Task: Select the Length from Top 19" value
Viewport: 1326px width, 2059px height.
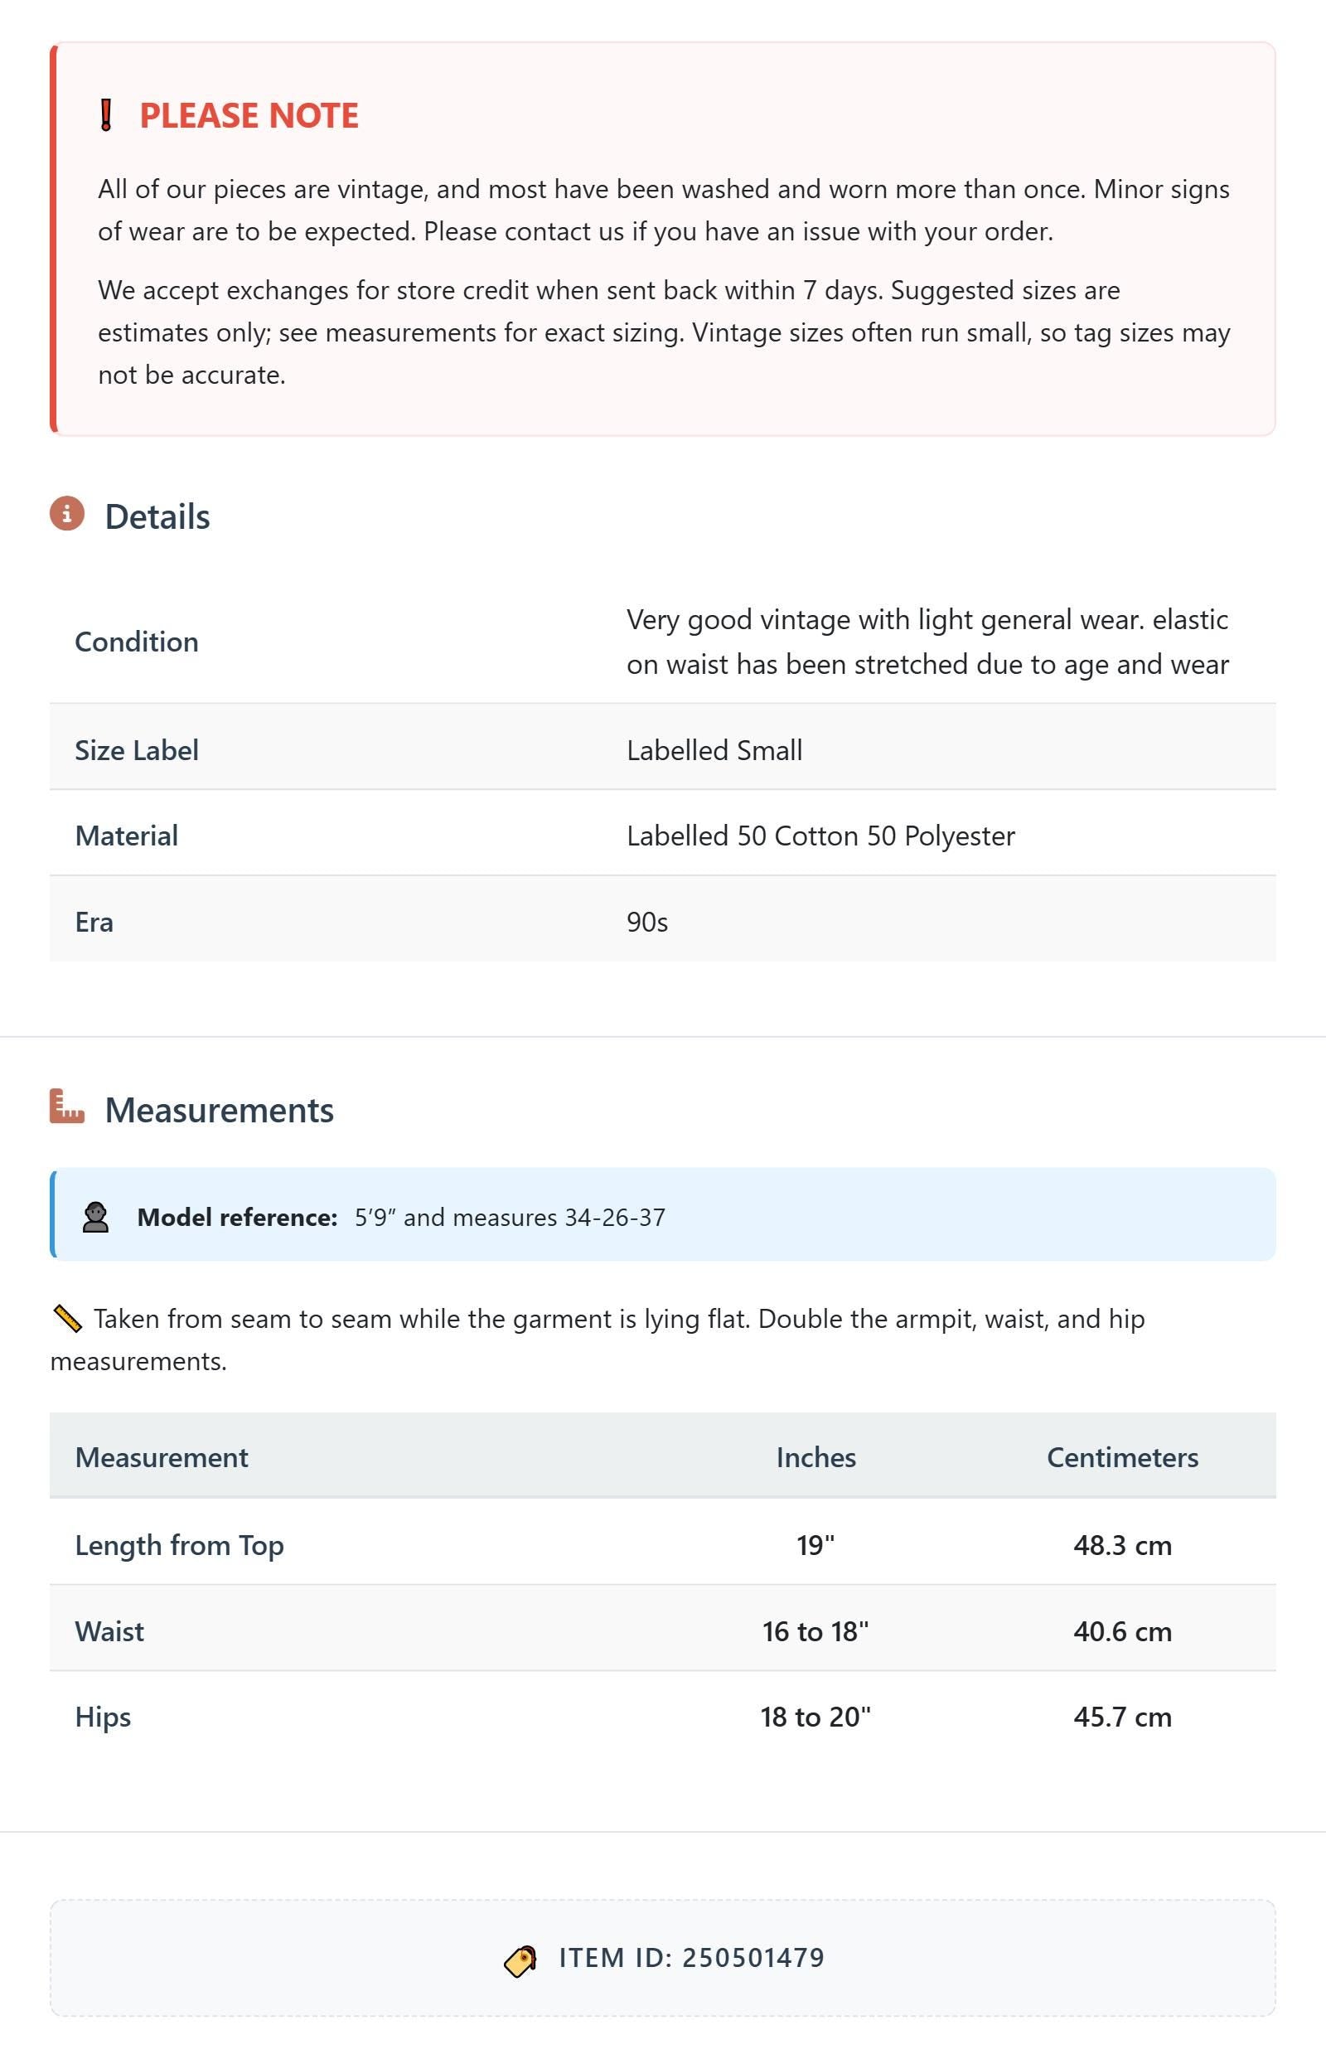Action: click(x=815, y=1545)
